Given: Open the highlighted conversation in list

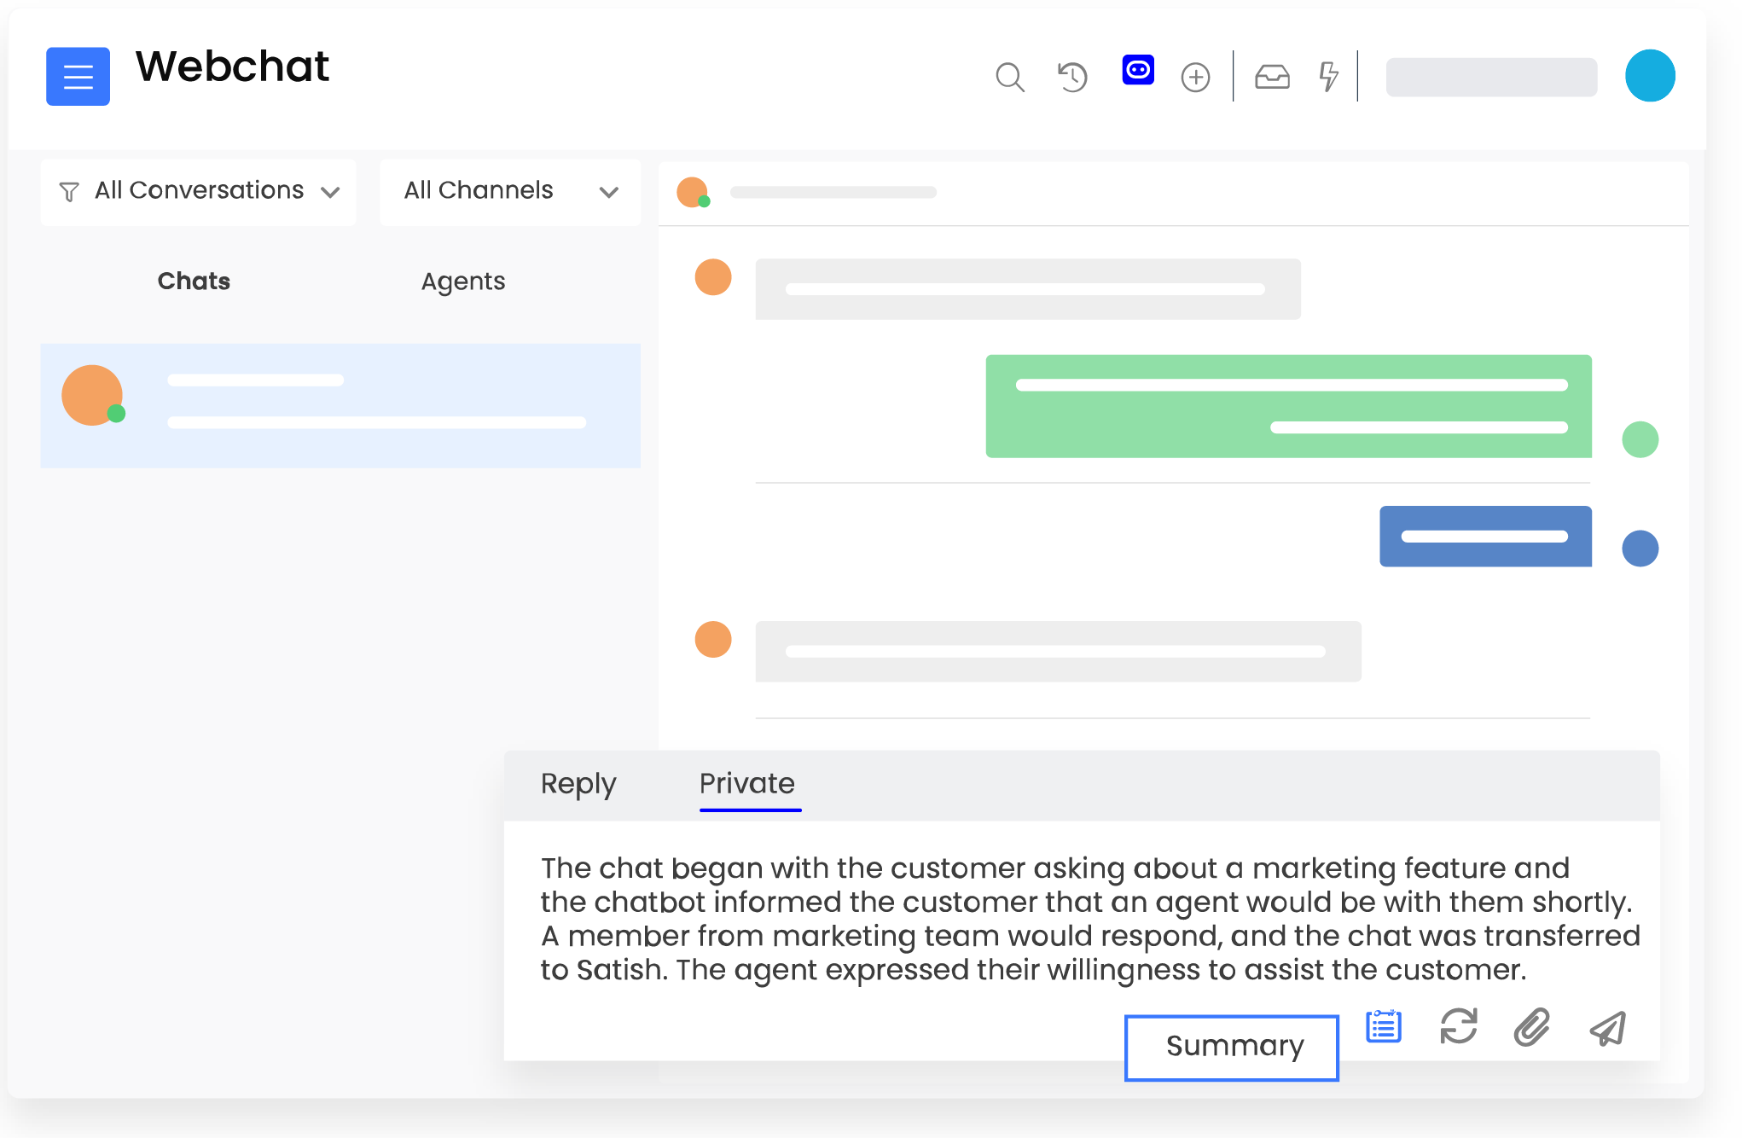Looking at the screenshot, I should click(x=340, y=405).
